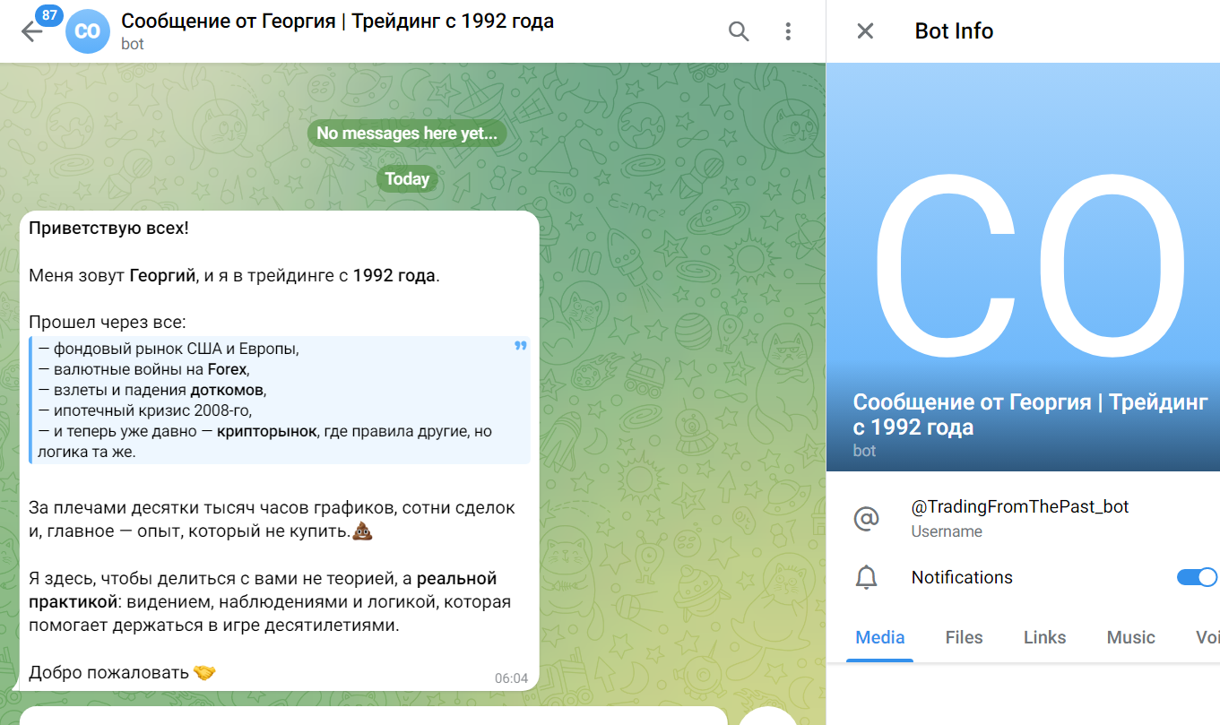Click the 06:04 message timestamp

511,678
